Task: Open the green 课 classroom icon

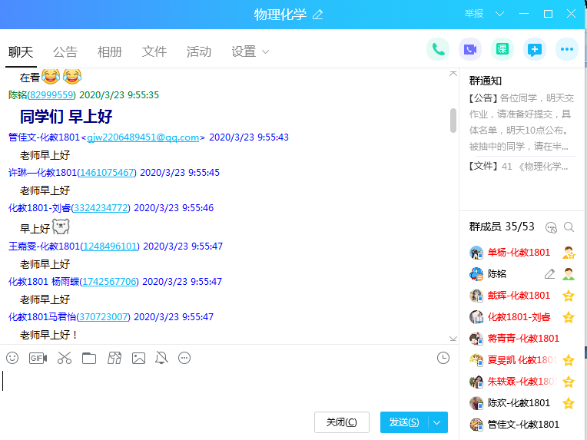Action: pos(502,49)
